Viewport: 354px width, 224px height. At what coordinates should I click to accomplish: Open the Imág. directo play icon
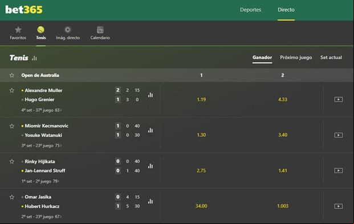[67, 30]
